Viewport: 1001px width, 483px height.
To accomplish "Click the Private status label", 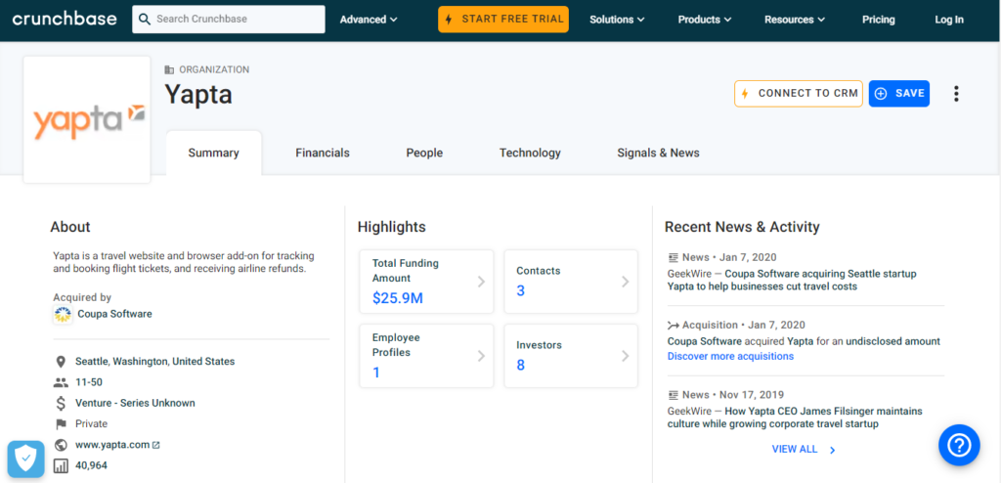I will point(91,424).
